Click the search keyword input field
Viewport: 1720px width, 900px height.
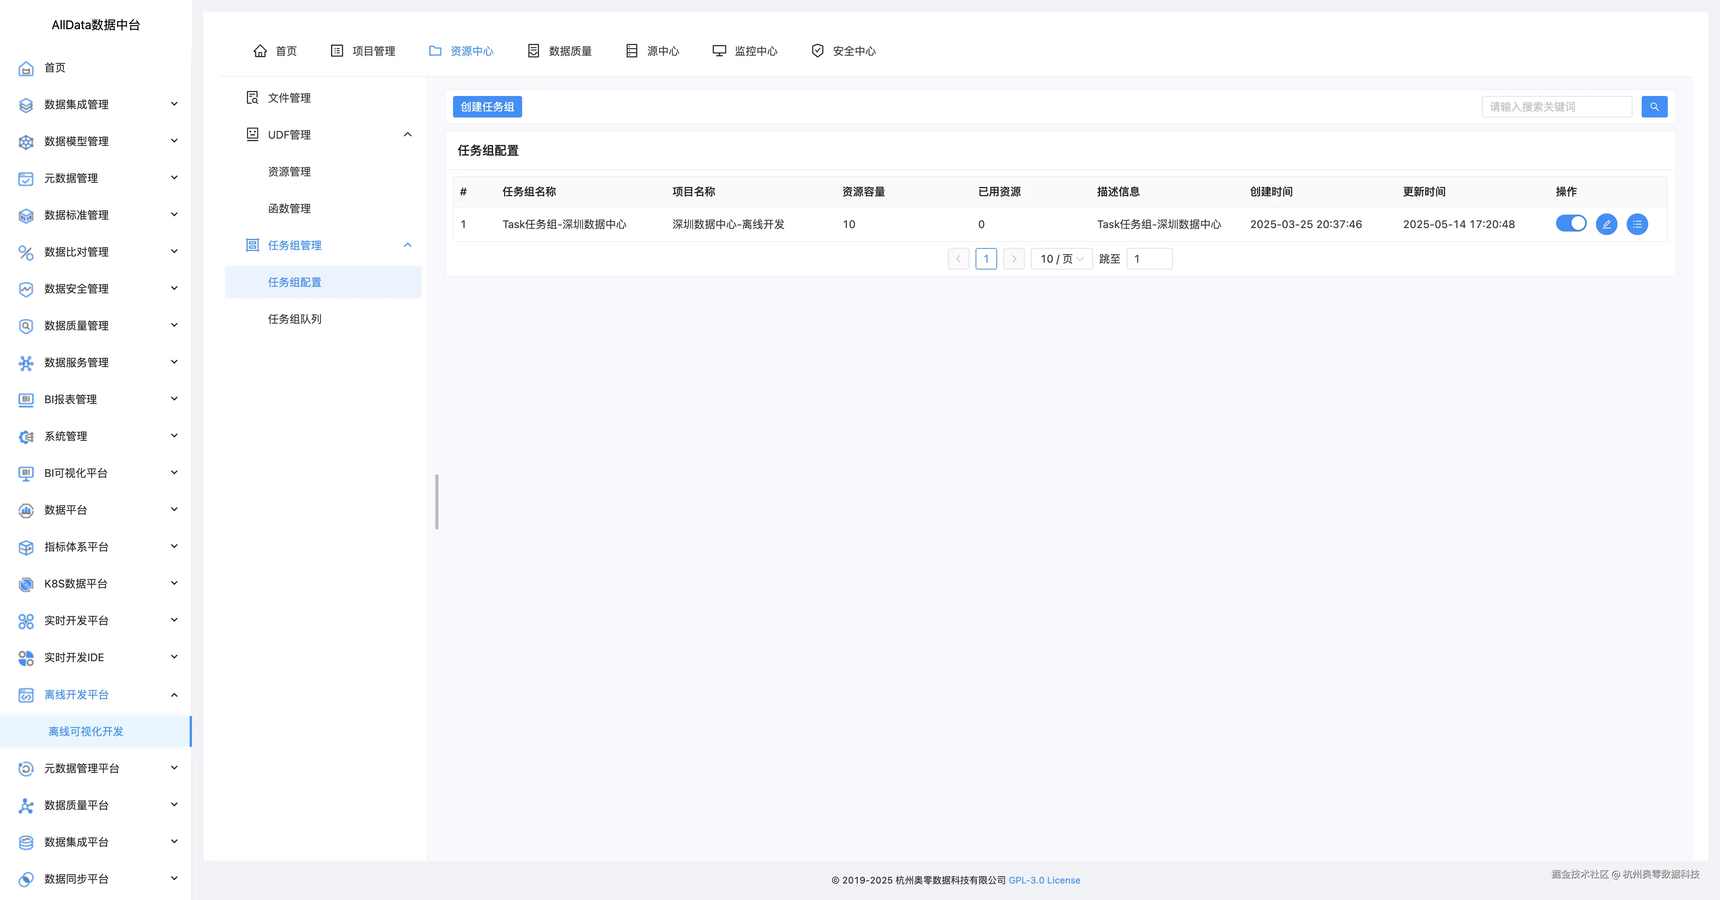(x=1556, y=107)
